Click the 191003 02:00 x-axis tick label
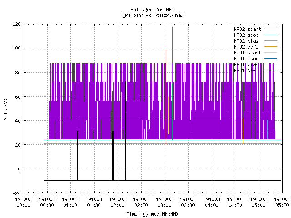The width and height of the screenshot is (291, 218). pyautogui.click(x=117, y=203)
